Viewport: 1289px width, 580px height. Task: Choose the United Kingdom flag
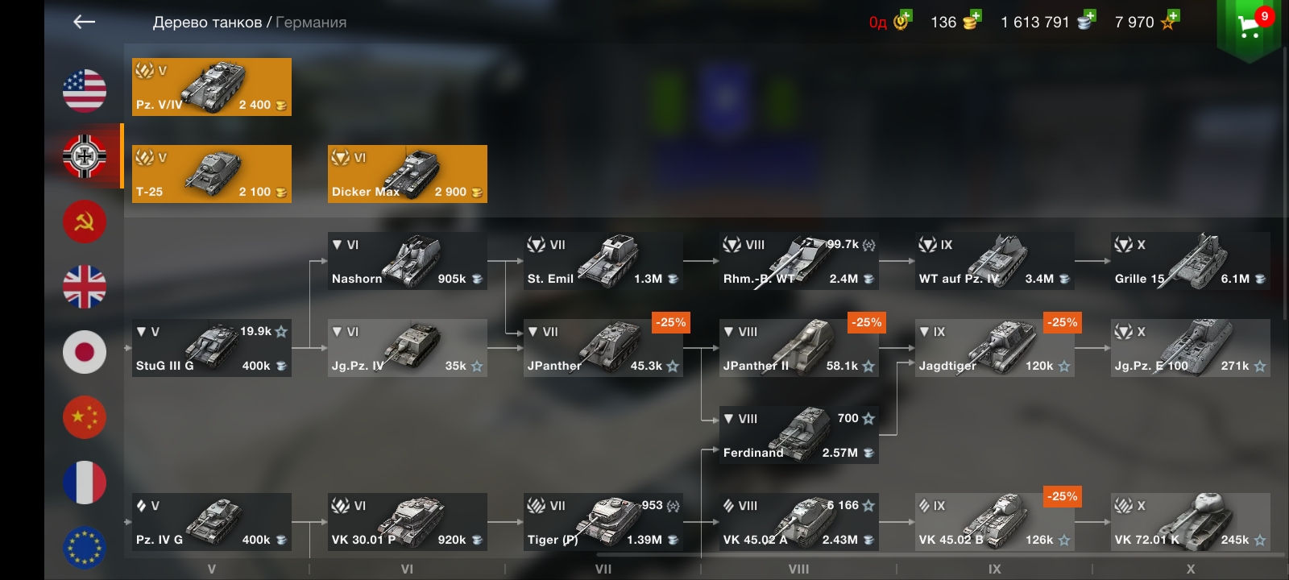(85, 287)
